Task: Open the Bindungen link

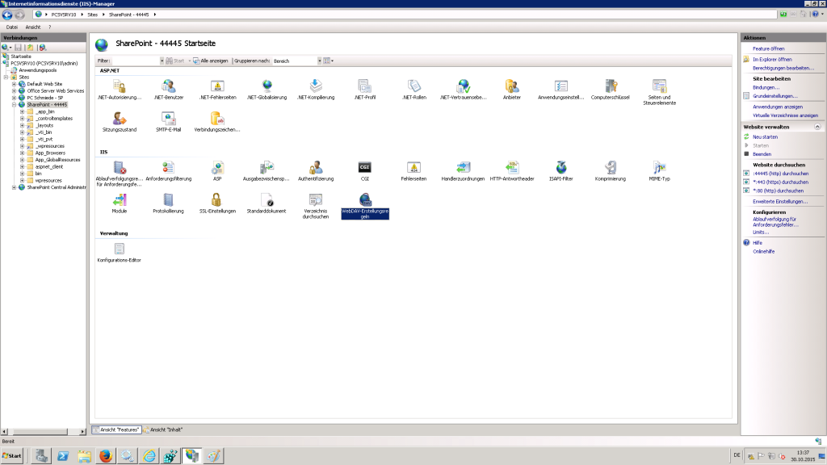Action: pos(766,88)
